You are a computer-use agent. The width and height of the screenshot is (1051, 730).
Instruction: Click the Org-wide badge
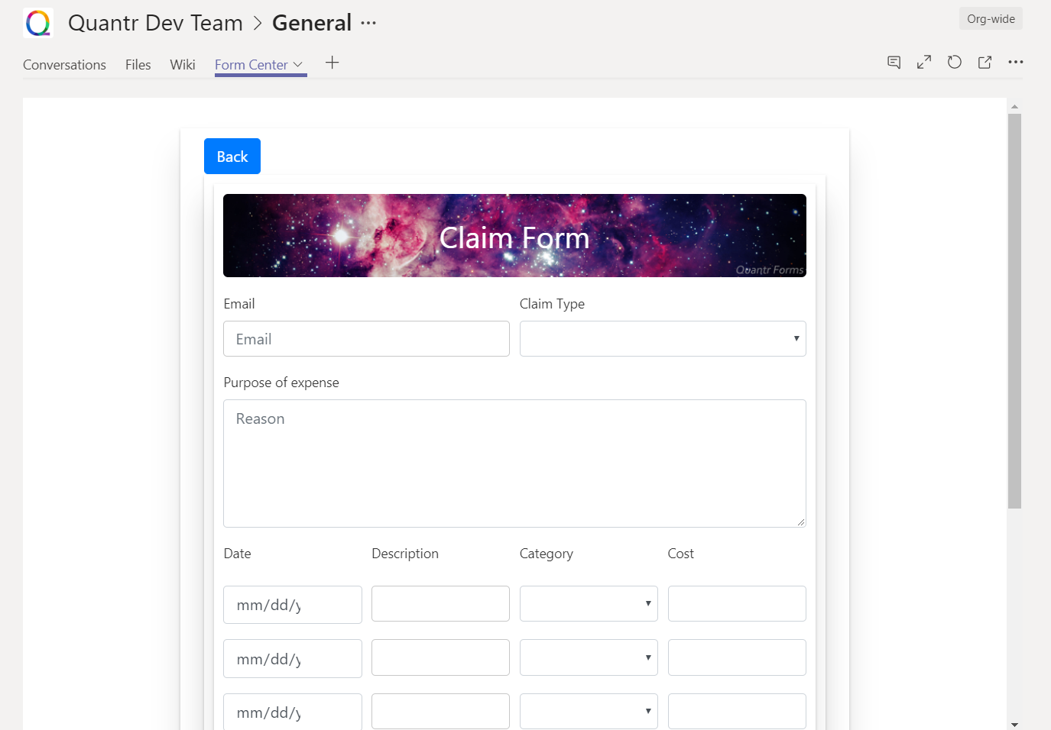coord(991,19)
